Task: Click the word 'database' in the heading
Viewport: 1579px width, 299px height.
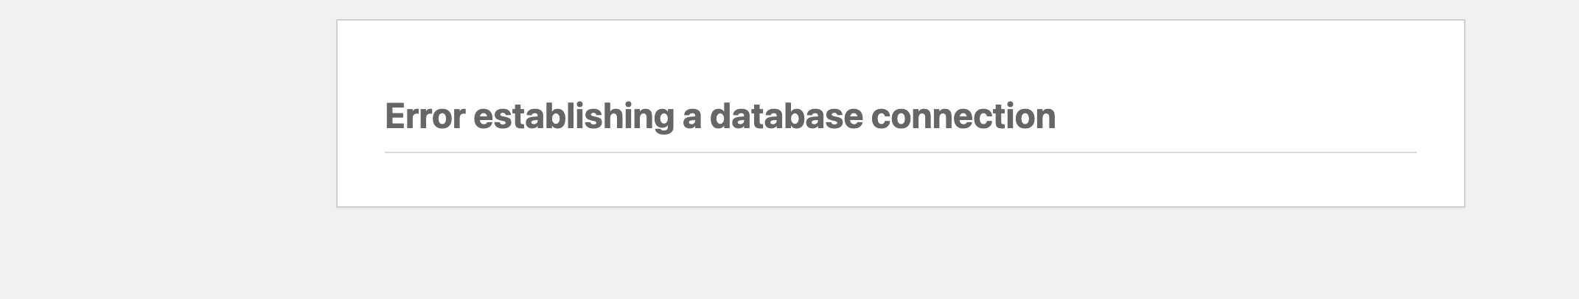Action: point(786,116)
